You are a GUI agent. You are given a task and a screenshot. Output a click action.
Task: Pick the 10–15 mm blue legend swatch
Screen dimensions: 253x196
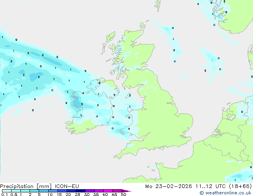(53, 191)
